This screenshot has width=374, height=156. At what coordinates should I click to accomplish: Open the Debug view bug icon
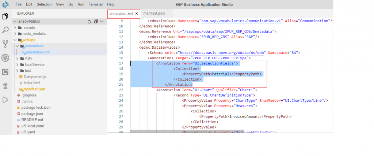tap(5, 58)
